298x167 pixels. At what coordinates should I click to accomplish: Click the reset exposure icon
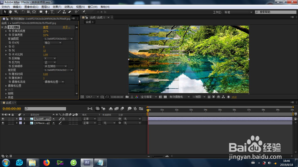click(x=229, y=97)
